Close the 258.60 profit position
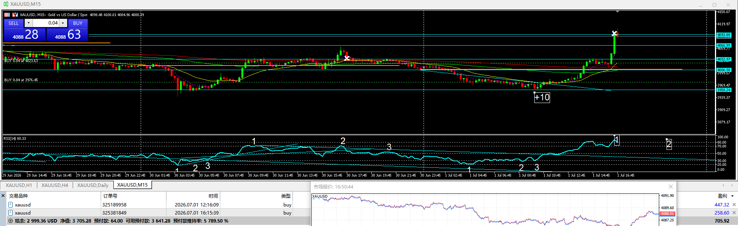Screen dimensions: 738x226 734,213
